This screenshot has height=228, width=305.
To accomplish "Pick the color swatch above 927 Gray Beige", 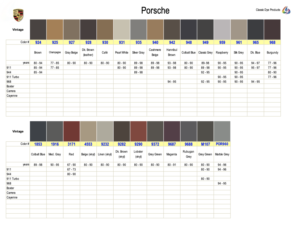I will pyautogui.click(x=72, y=29).
